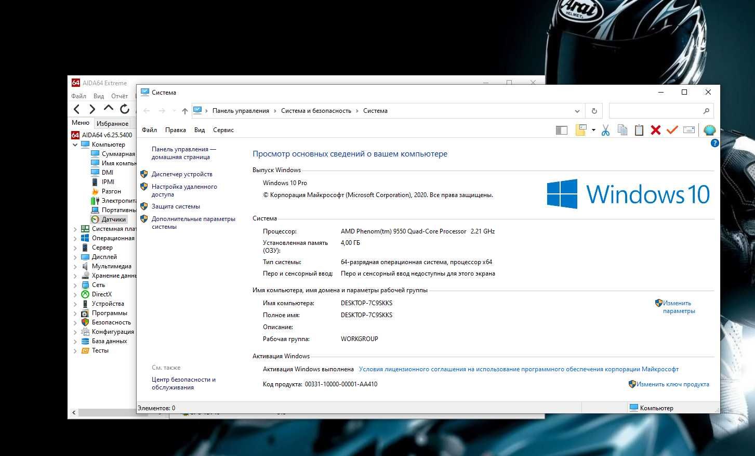Go to Панель управления — домашняя страница
Viewport: 755px width, 456px height.
[x=183, y=153]
